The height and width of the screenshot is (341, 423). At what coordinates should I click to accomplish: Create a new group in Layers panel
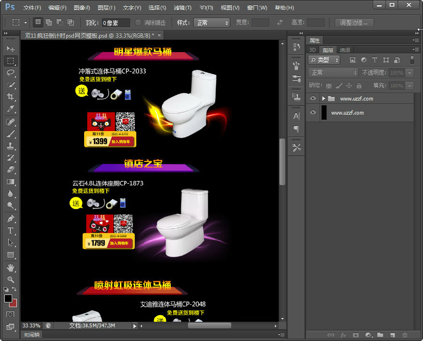point(380,335)
